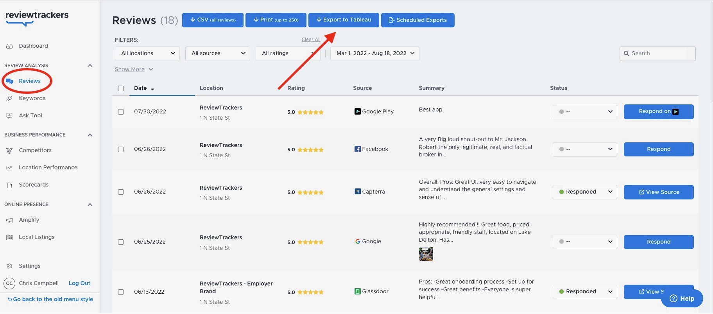Expand Show More filters
The image size is (713, 314).
click(134, 69)
